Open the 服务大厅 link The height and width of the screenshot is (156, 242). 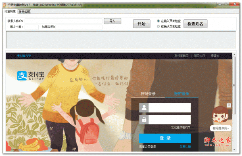coord(199,56)
